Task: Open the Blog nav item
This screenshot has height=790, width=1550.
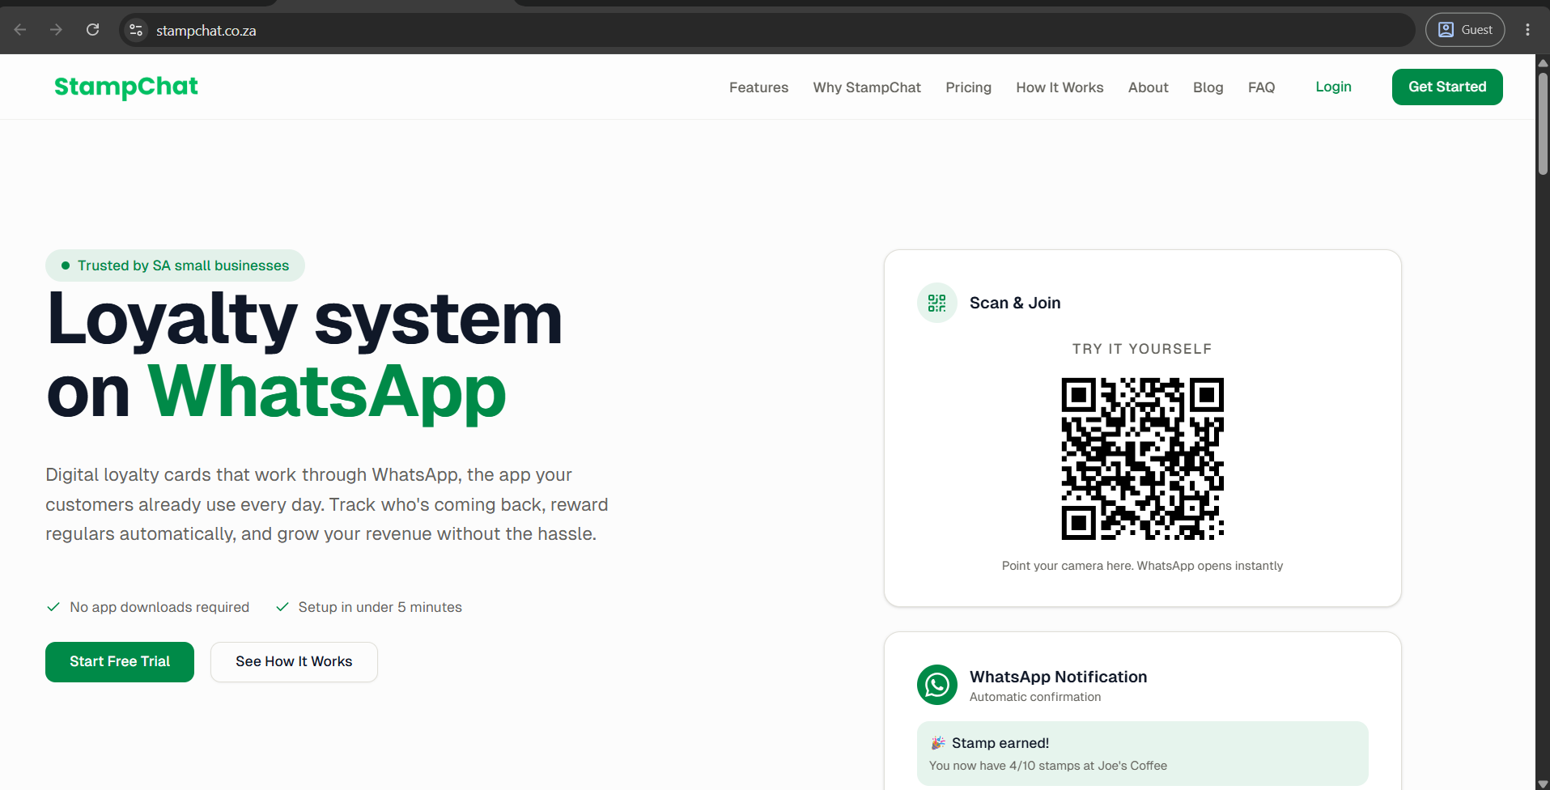Action: 1208,87
